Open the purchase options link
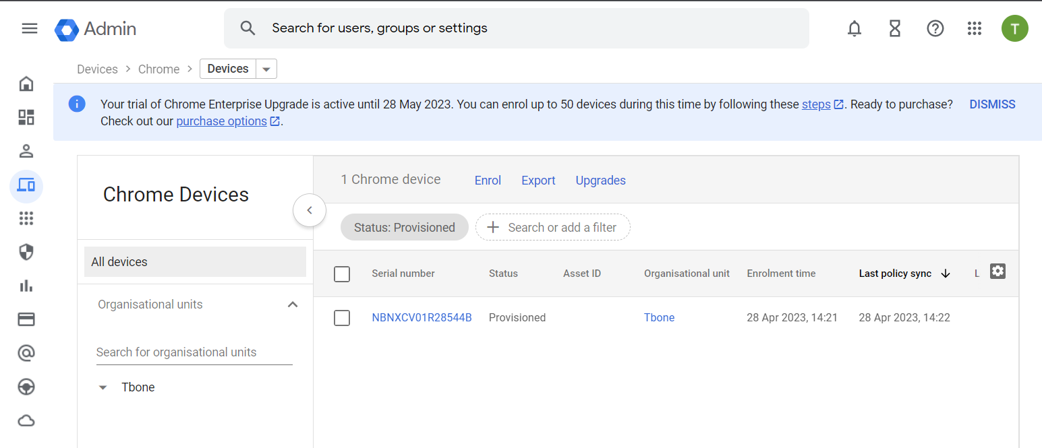1042x448 pixels. pos(222,121)
